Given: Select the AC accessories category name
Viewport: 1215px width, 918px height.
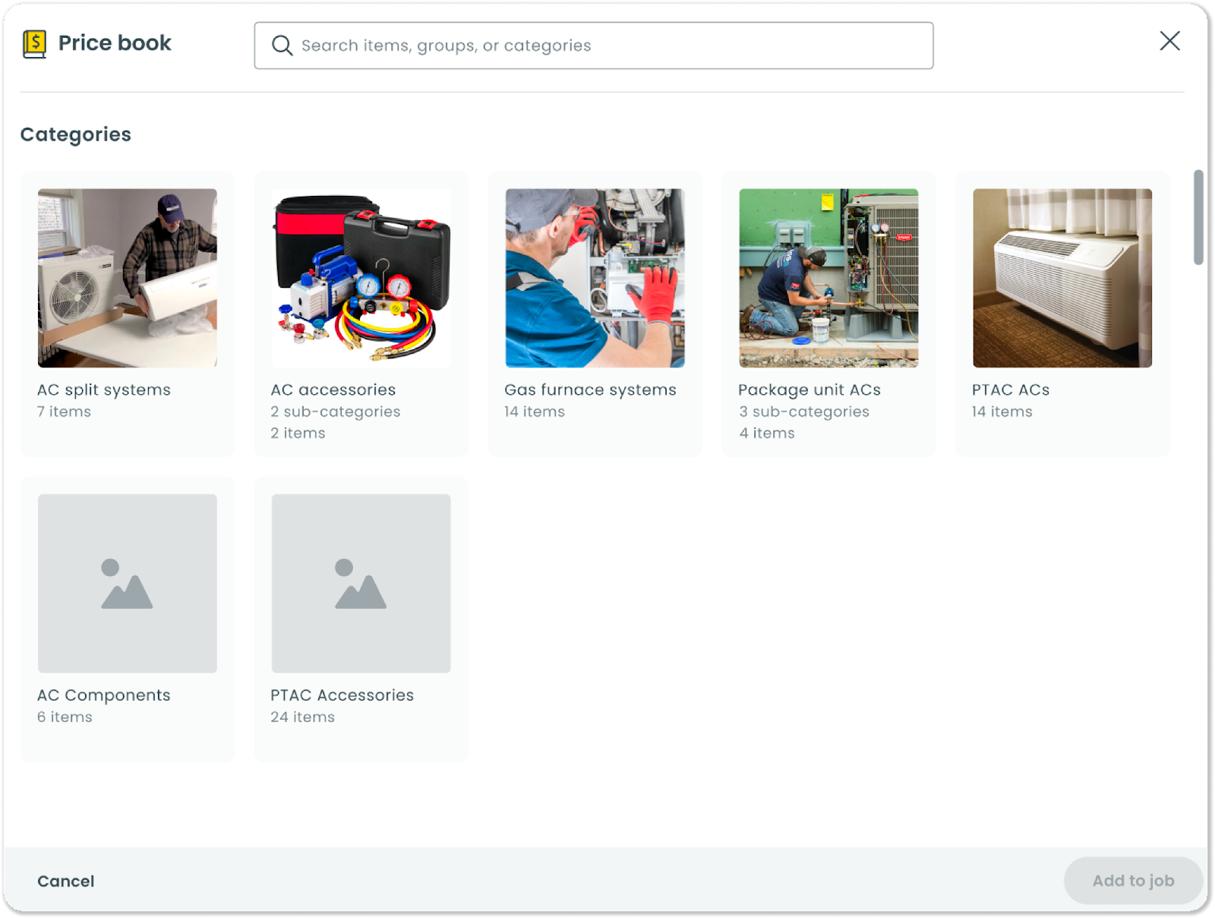Looking at the screenshot, I should click(333, 390).
